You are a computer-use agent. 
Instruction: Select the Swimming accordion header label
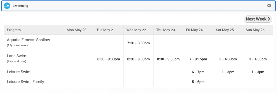[x=21, y=6]
